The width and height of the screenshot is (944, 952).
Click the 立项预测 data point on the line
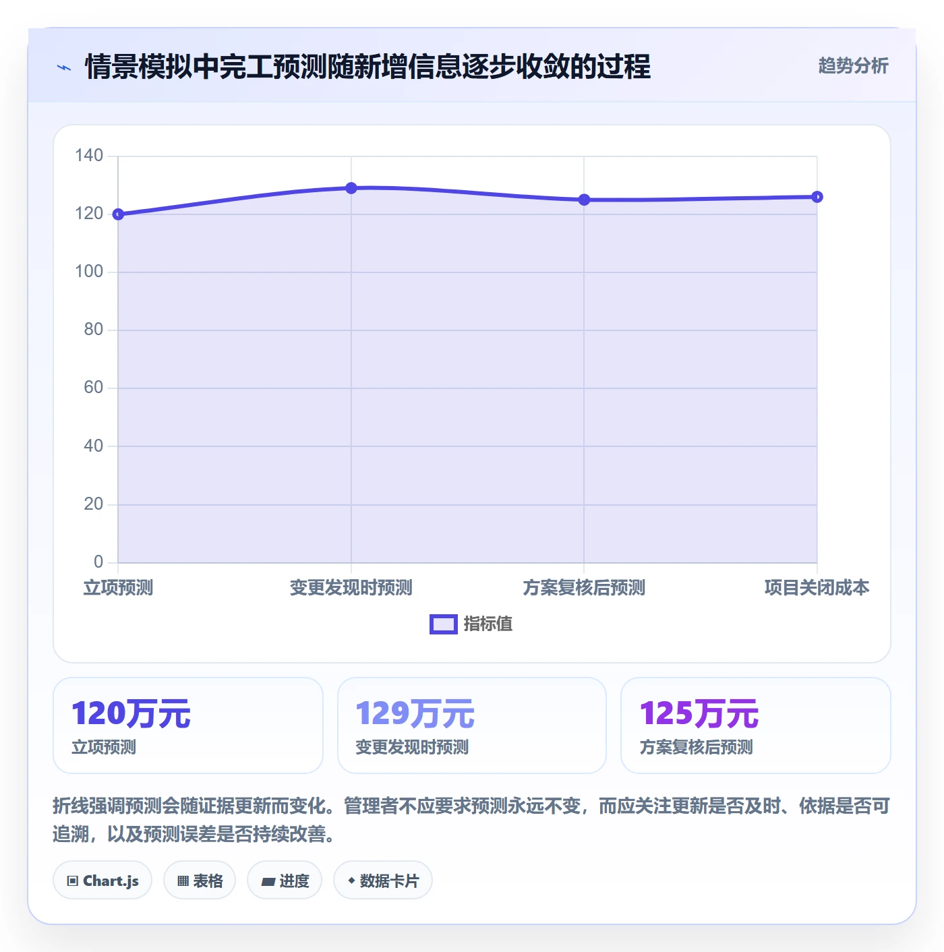[118, 214]
